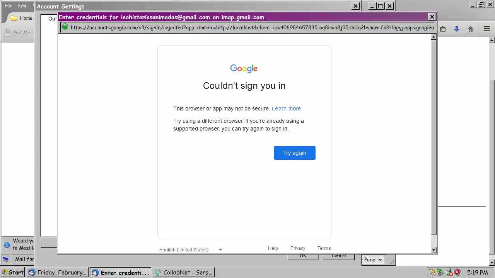This screenshot has height=278, width=495.
Task: Open the Privacy link in the footer
Action: point(298,248)
